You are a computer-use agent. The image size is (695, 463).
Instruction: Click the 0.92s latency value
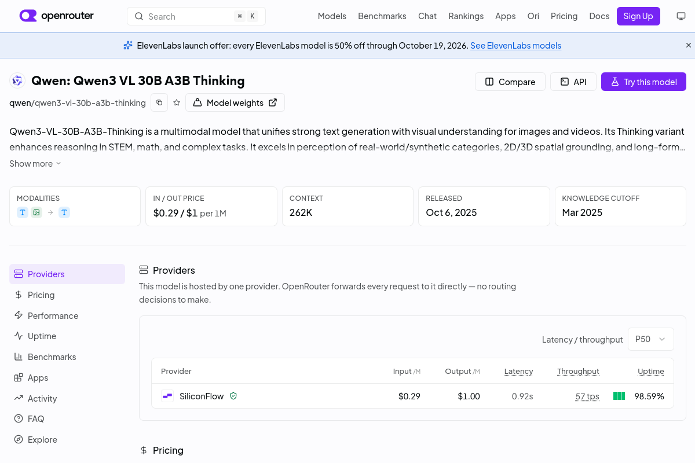coord(522,396)
